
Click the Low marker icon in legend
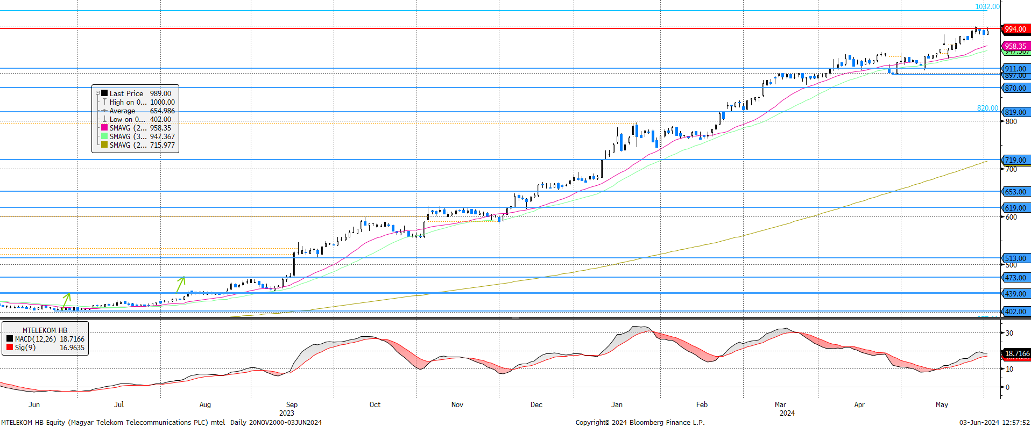point(104,119)
